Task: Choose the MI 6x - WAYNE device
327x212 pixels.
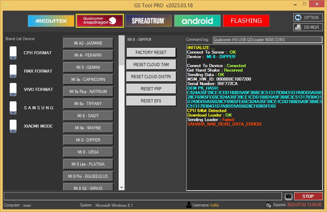Action: pos(88,128)
